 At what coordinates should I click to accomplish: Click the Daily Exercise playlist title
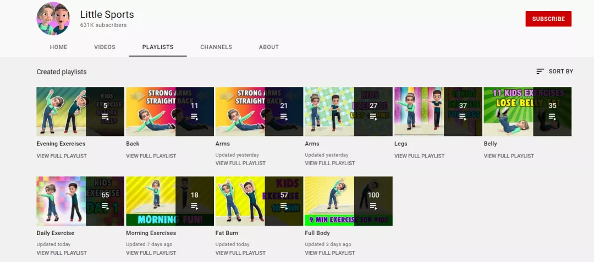[x=56, y=233]
